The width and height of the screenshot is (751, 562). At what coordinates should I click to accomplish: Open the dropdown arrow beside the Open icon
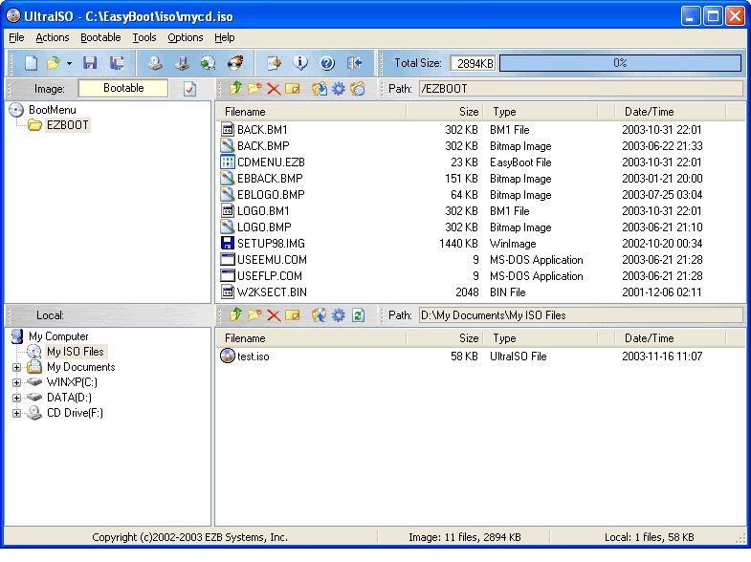70,63
